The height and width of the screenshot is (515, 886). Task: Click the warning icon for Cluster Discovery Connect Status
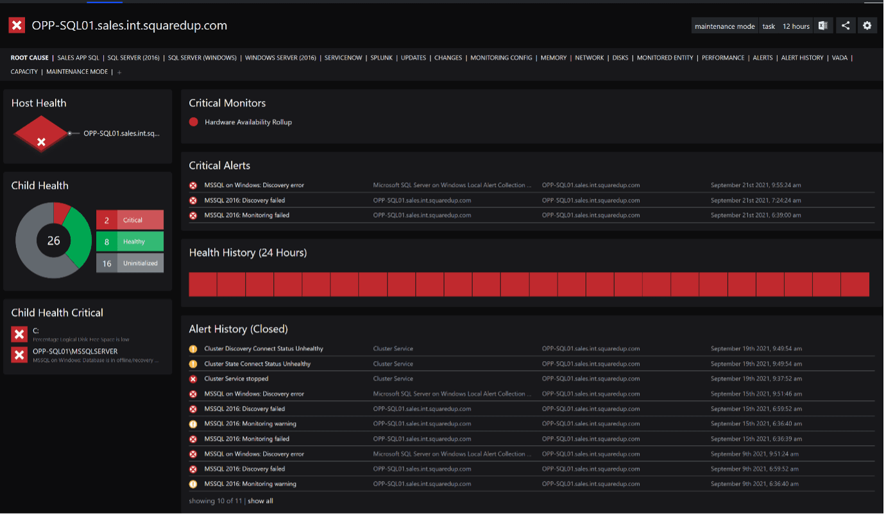coord(193,349)
